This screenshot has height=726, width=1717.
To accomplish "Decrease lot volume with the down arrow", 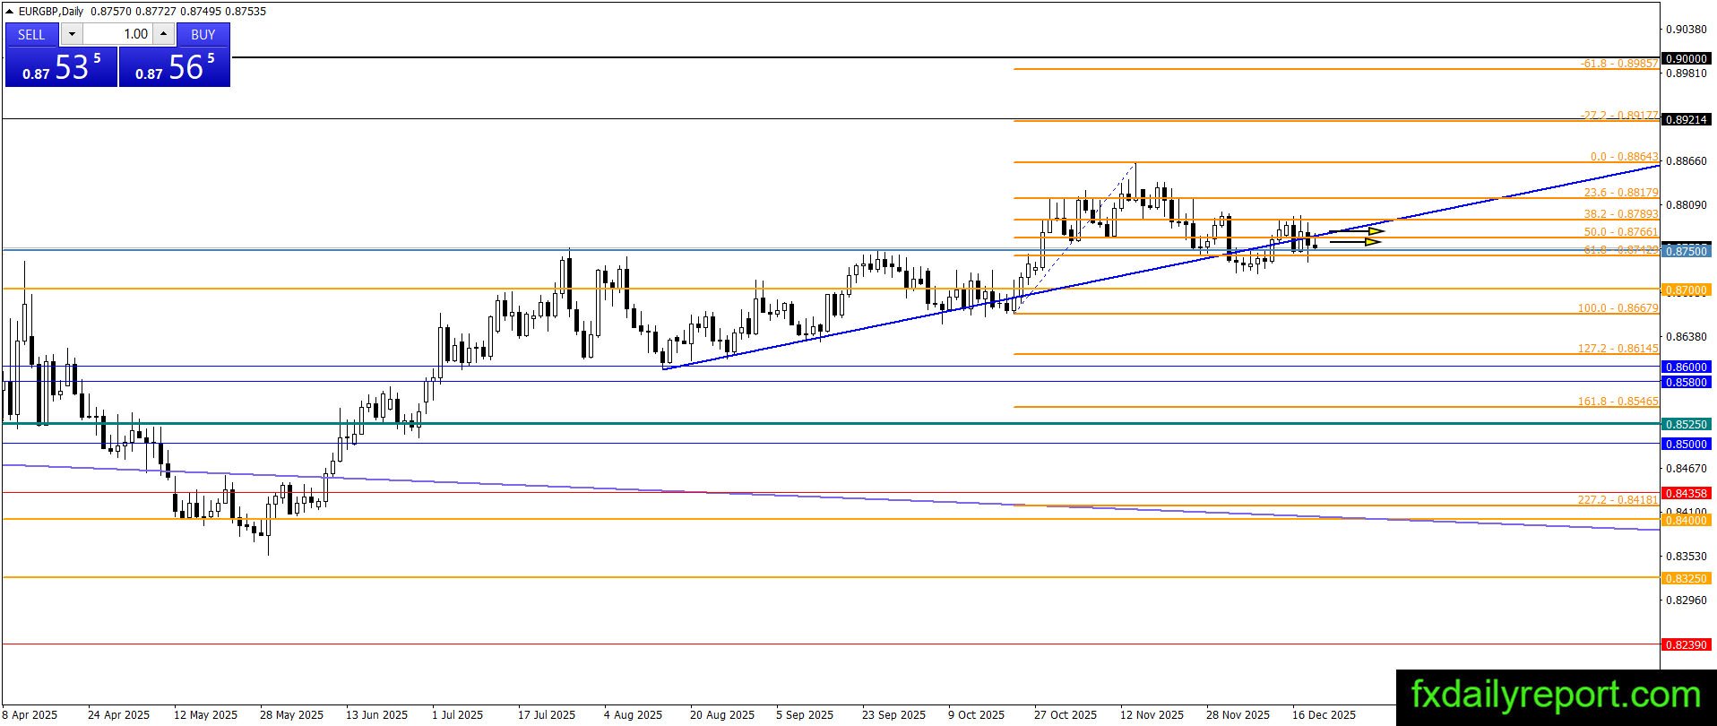I will pos(73,34).
